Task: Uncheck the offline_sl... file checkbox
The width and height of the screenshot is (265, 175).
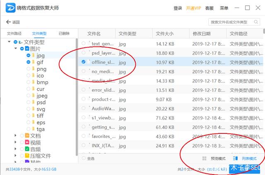Action: tap(84, 62)
